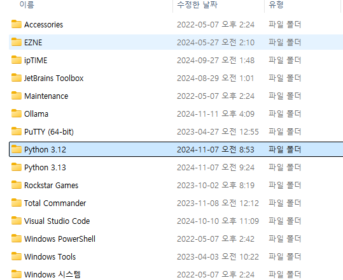Click the Python 3.12 name text
The height and width of the screenshot is (280, 343).
click(45, 149)
